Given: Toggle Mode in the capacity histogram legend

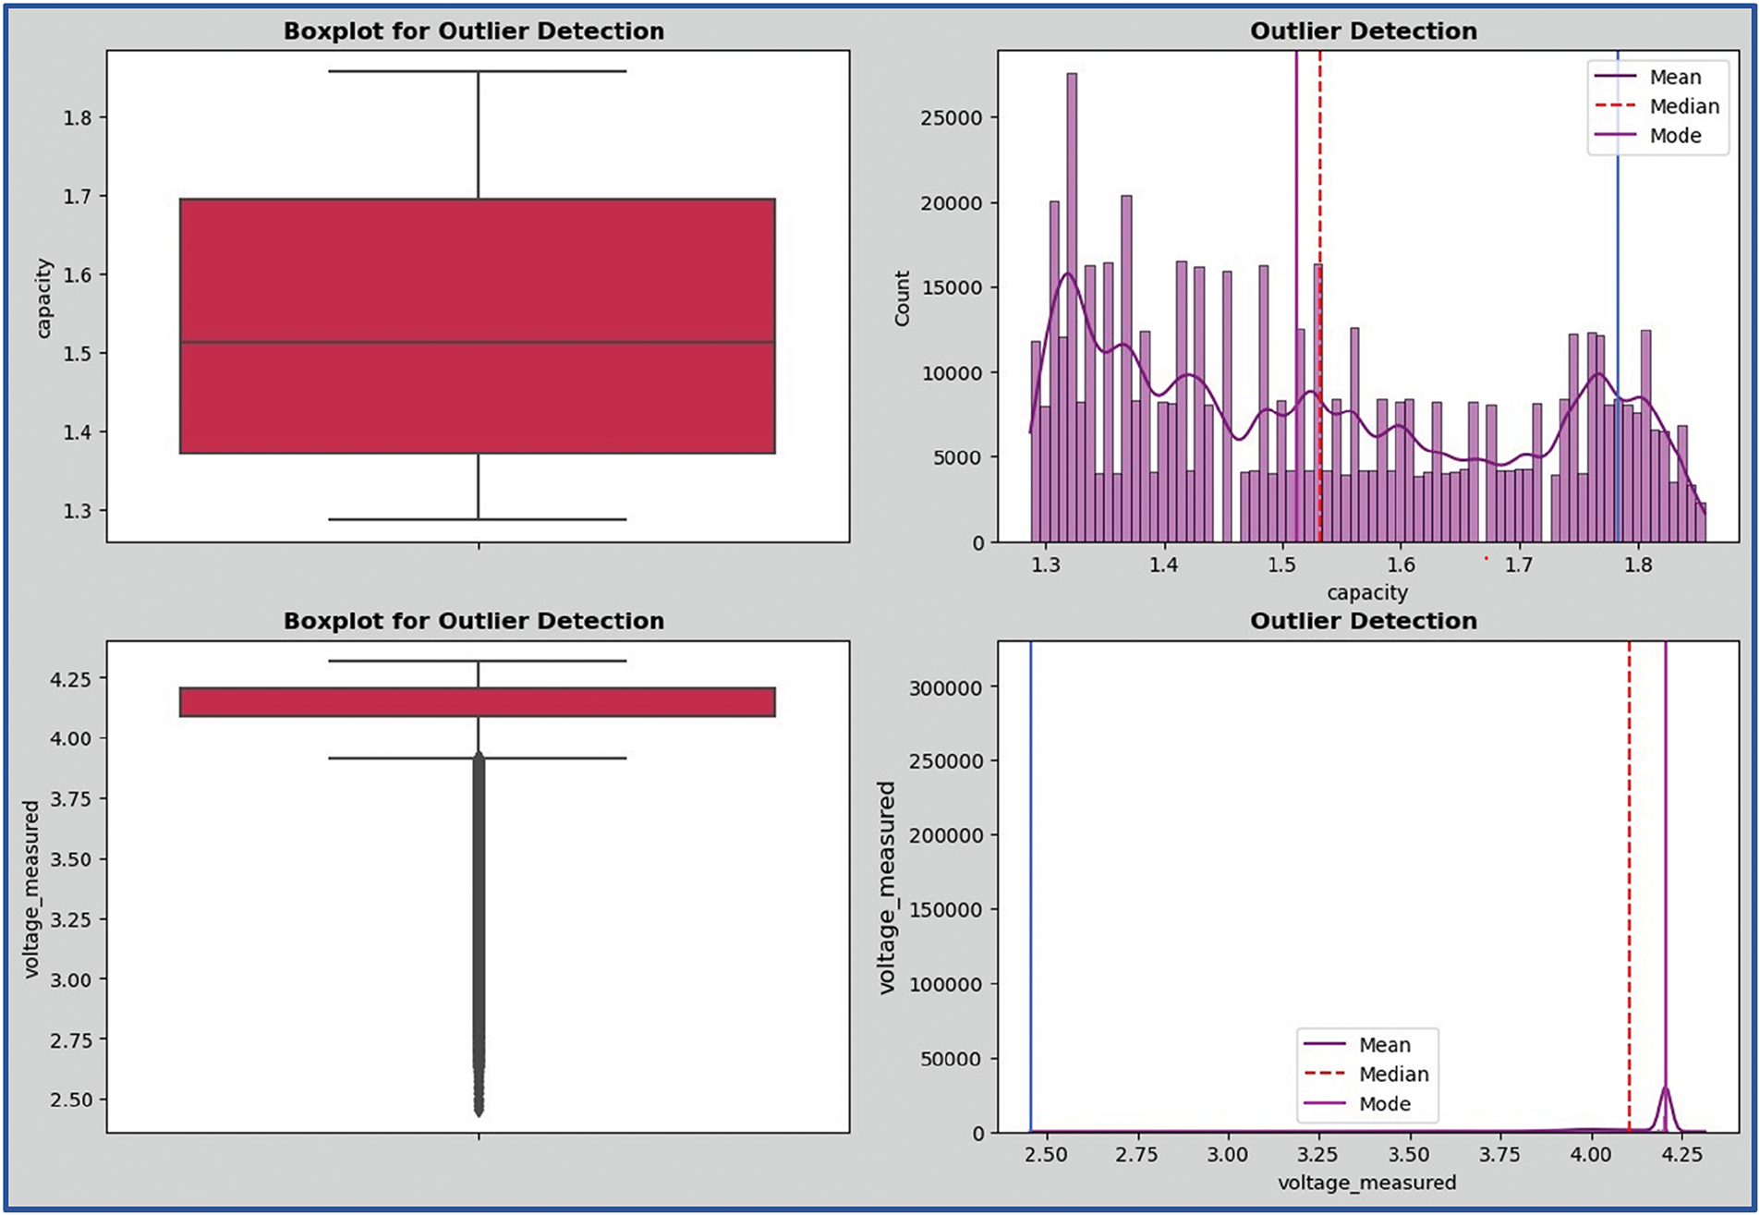Looking at the screenshot, I should point(1674,136).
